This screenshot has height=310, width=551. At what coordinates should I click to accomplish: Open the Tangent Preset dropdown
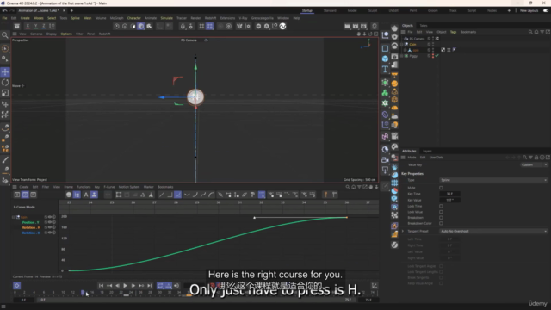click(x=493, y=232)
